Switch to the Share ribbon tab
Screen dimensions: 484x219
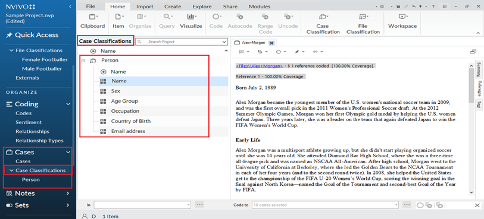(x=230, y=7)
